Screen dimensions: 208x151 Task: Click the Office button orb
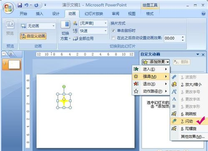(x=8, y=7)
